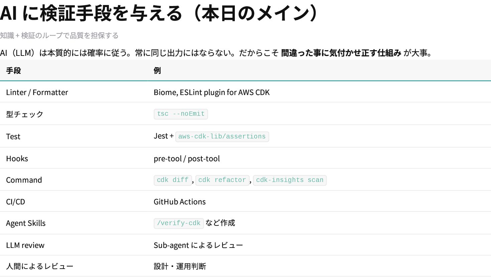Click the Linter / Formatter cell
Screen dimensions: 491x277
(x=37, y=92)
